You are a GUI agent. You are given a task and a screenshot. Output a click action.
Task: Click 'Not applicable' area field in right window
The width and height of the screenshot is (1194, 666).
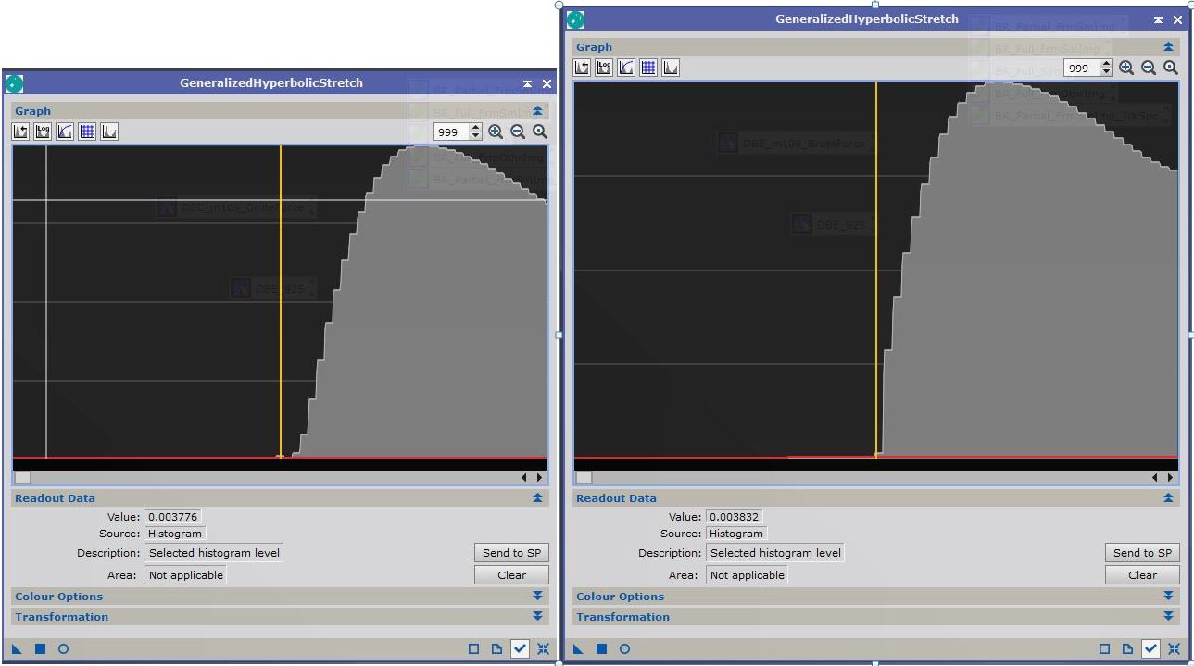(747, 575)
